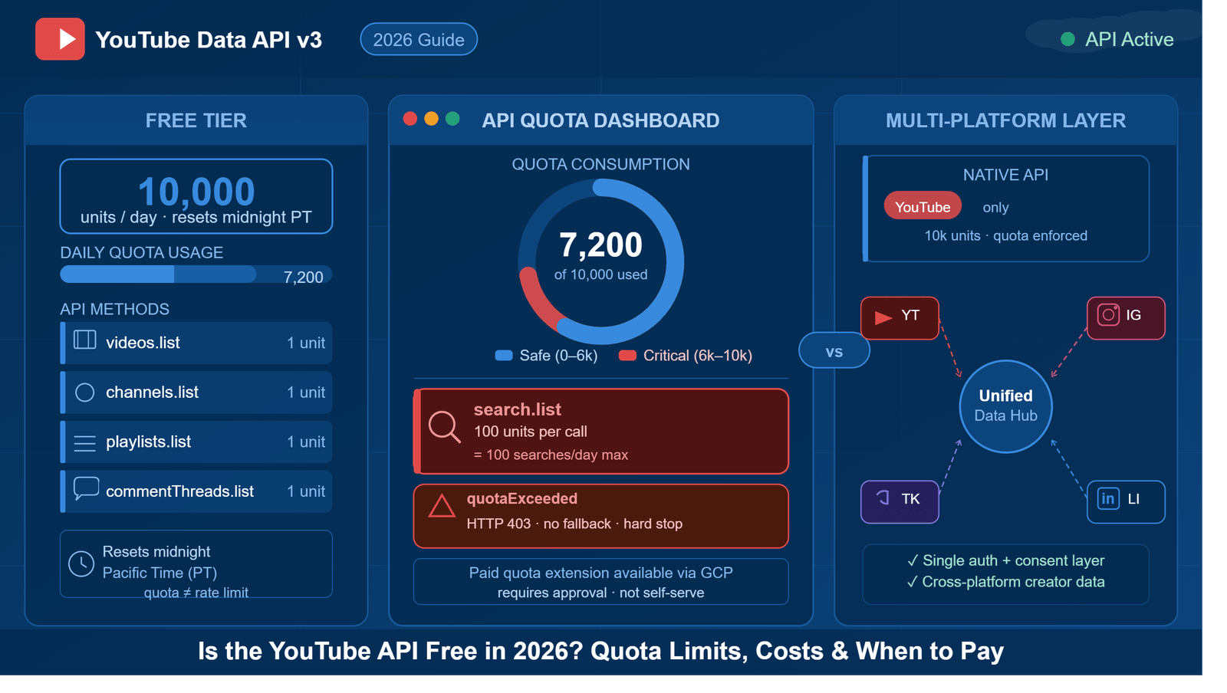1227x693 pixels.
Task: Click the red Critical legend swatch
Action: tap(627, 355)
